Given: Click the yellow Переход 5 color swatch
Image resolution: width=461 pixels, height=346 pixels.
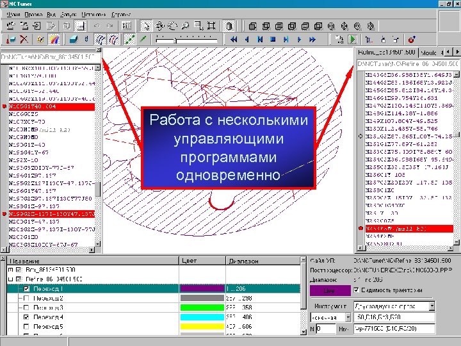Looking at the screenshot, I should point(202,327).
